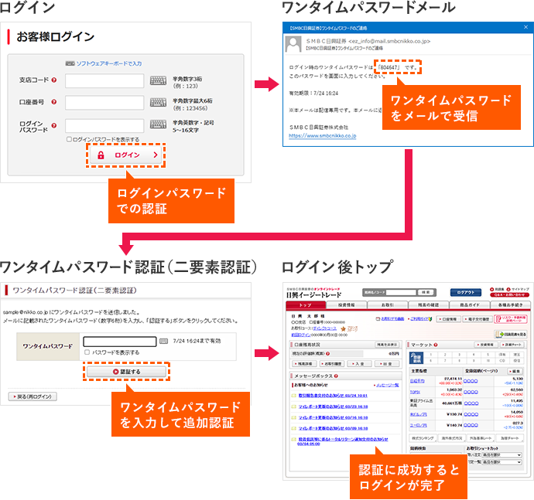Open the リスク・手数料等説明ページ banner

coord(511,319)
